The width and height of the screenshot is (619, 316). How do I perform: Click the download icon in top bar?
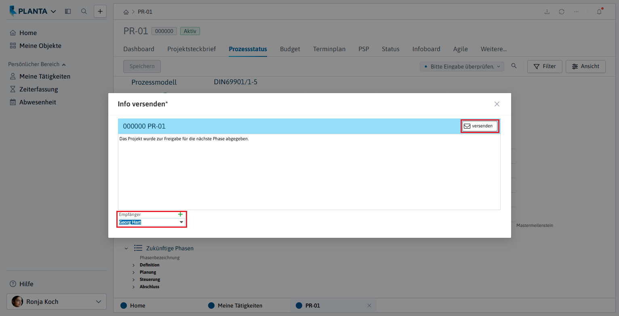click(x=547, y=12)
